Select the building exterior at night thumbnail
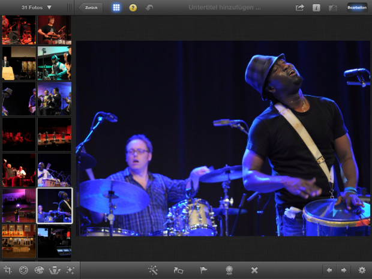This screenshot has width=372, height=279. pyautogui.click(x=19, y=241)
